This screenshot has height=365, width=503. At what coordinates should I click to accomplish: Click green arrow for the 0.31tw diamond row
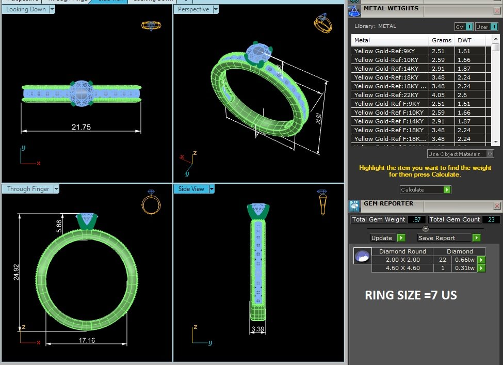pos(481,268)
